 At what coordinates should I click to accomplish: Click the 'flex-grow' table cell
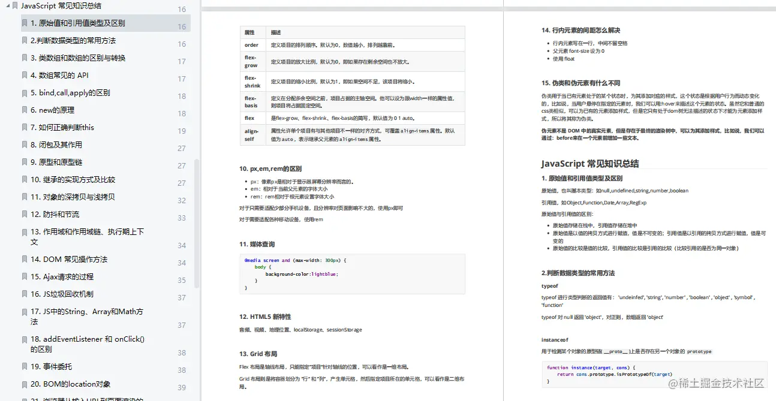pos(254,61)
